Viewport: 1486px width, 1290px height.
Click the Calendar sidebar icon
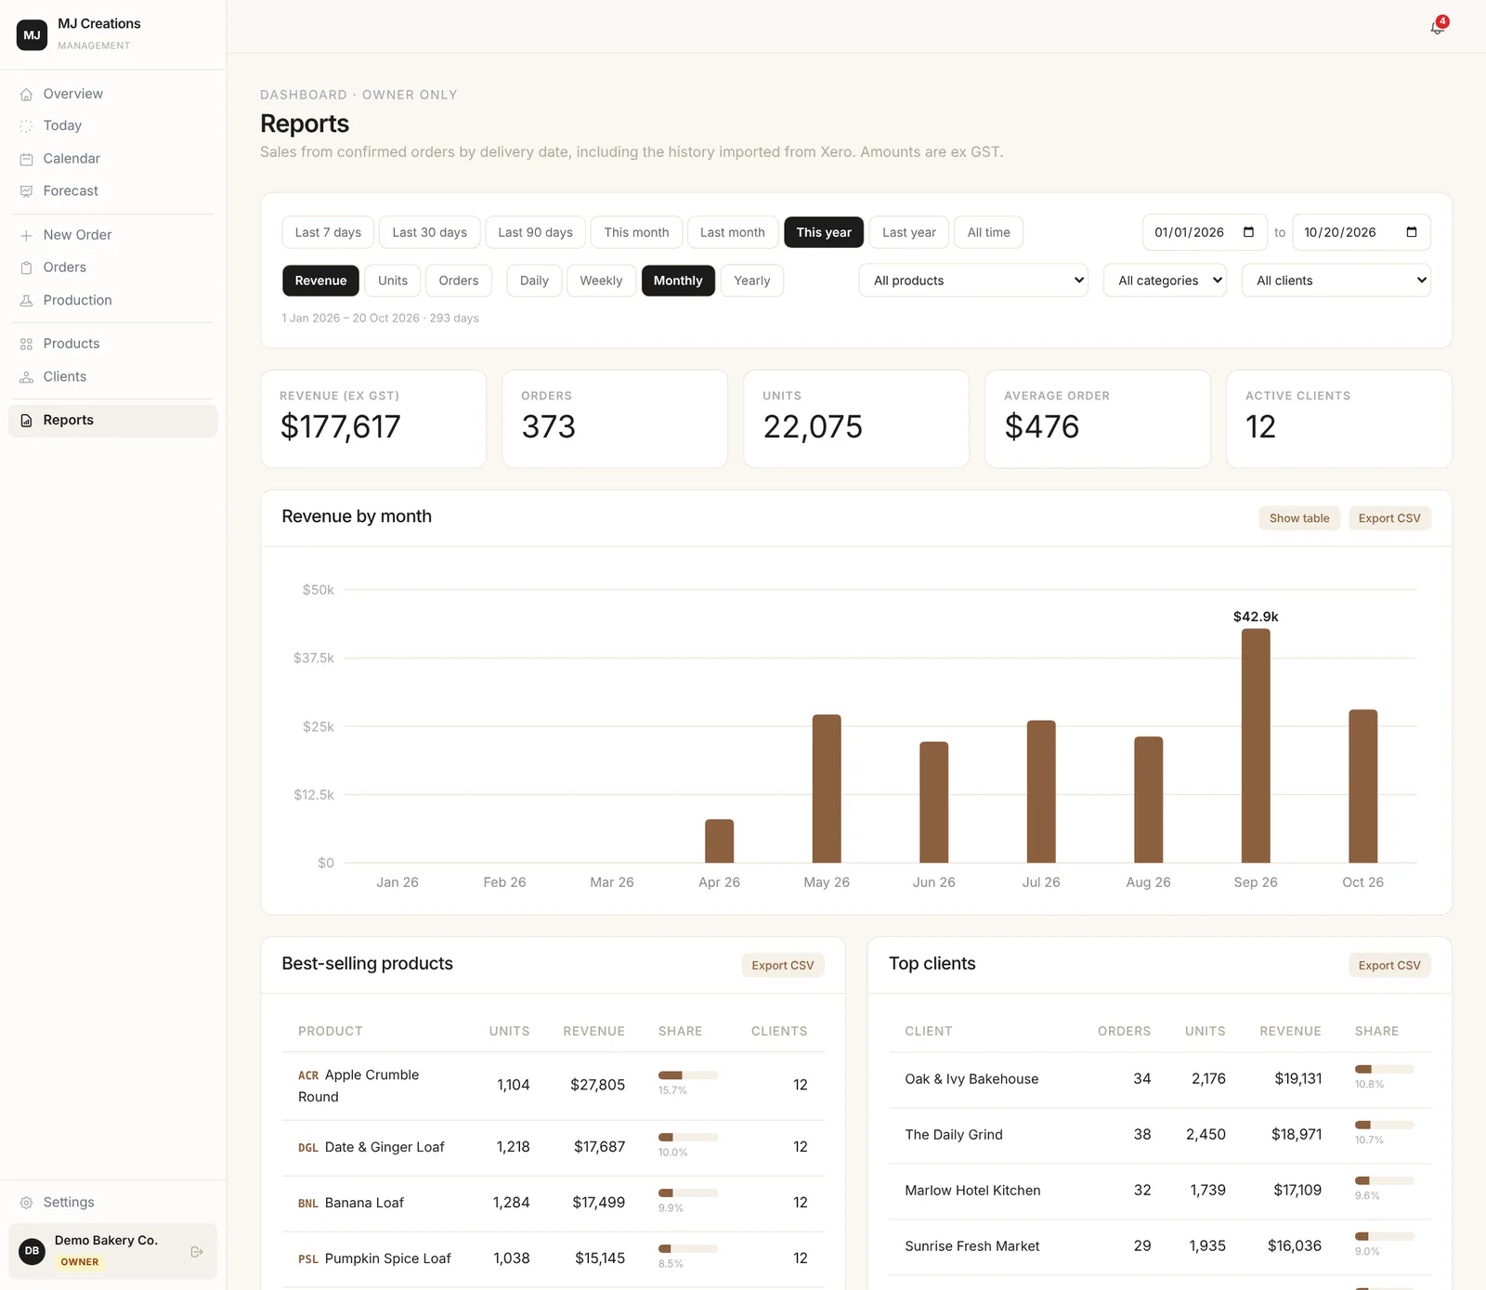(26, 159)
